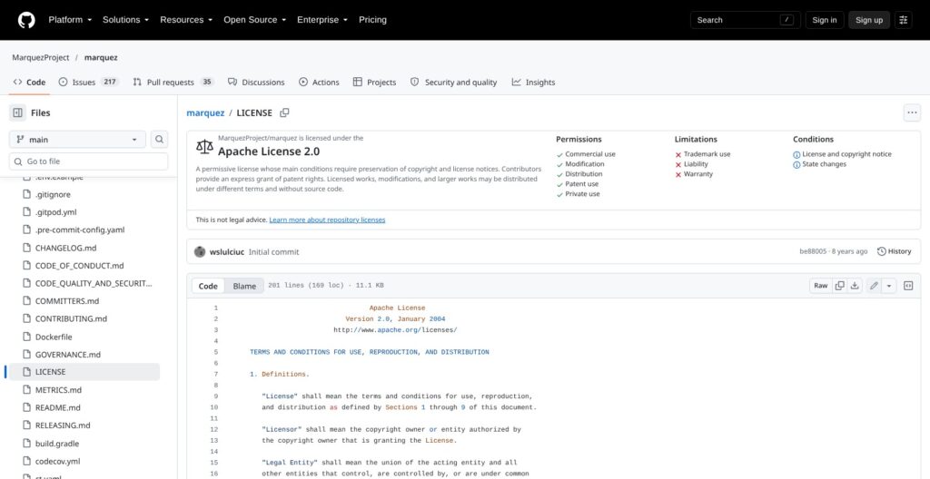This screenshot has height=479, width=930.
Task: Copy raw file contents icon
Action: point(840,286)
